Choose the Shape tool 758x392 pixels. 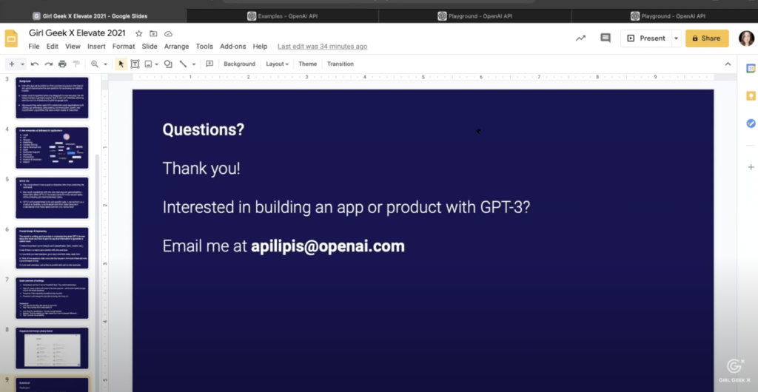pos(168,64)
